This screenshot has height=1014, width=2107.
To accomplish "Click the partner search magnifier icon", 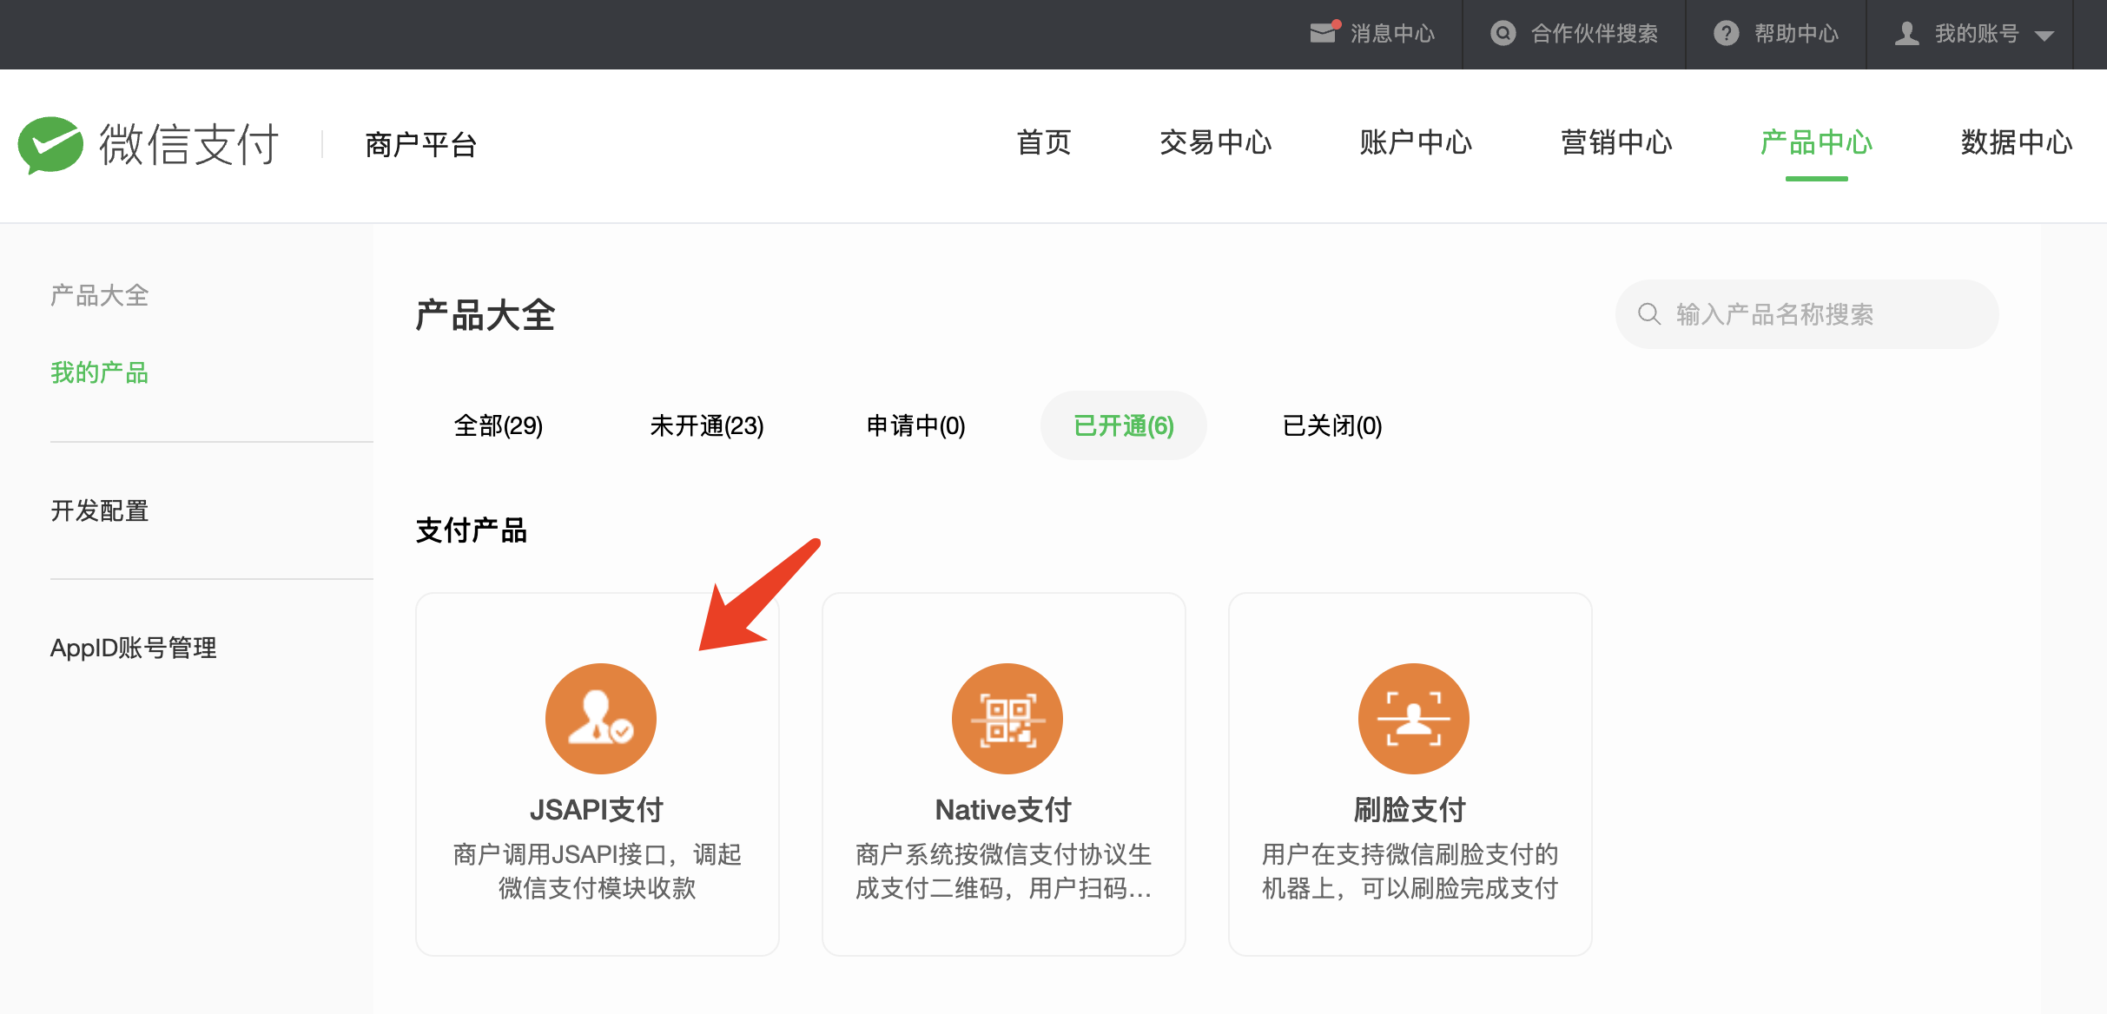I will point(1503,33).
